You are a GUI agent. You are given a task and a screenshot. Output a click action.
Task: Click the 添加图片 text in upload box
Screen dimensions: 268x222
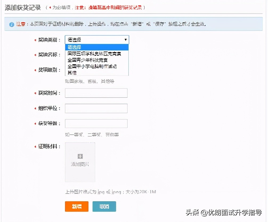[x=80, y=164]
